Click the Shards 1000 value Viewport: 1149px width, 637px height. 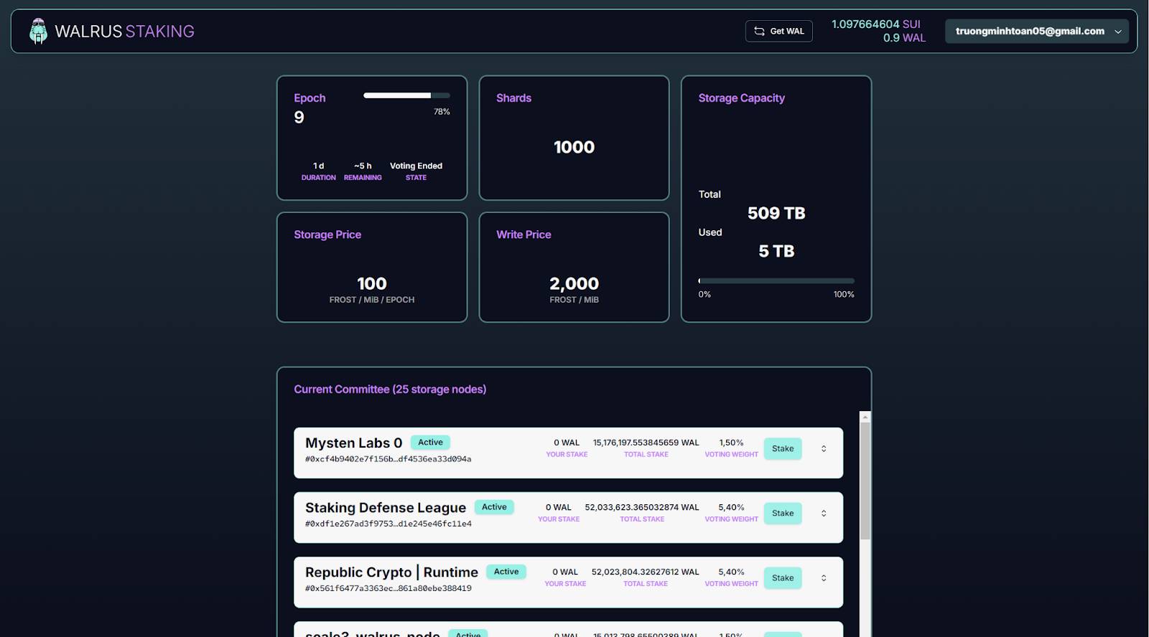pyautogui.click(x=574, y=147)
